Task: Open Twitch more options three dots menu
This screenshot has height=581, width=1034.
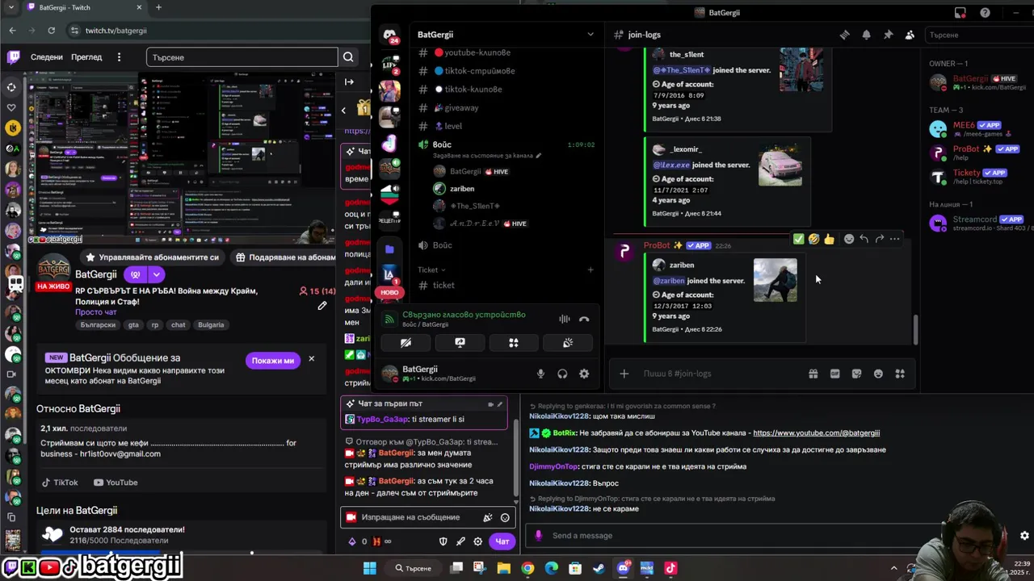Action: pos(119,57)
